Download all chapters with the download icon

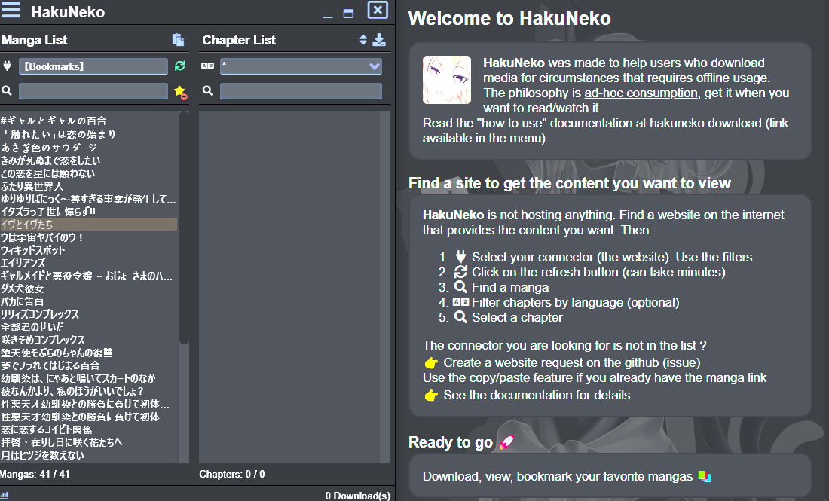(x=379, y=40)
